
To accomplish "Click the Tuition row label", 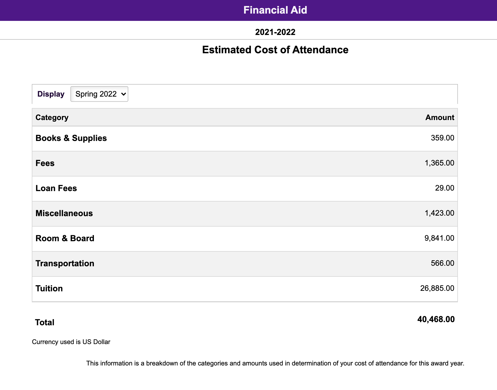I will click(49, 288).
